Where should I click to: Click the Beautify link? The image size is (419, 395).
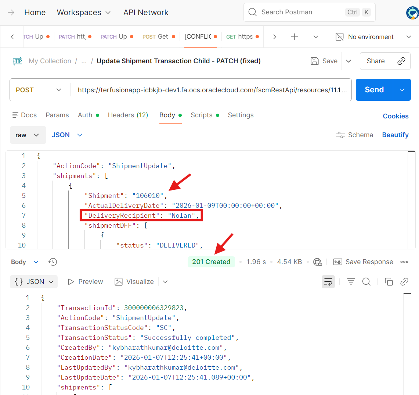pos(395,135)
